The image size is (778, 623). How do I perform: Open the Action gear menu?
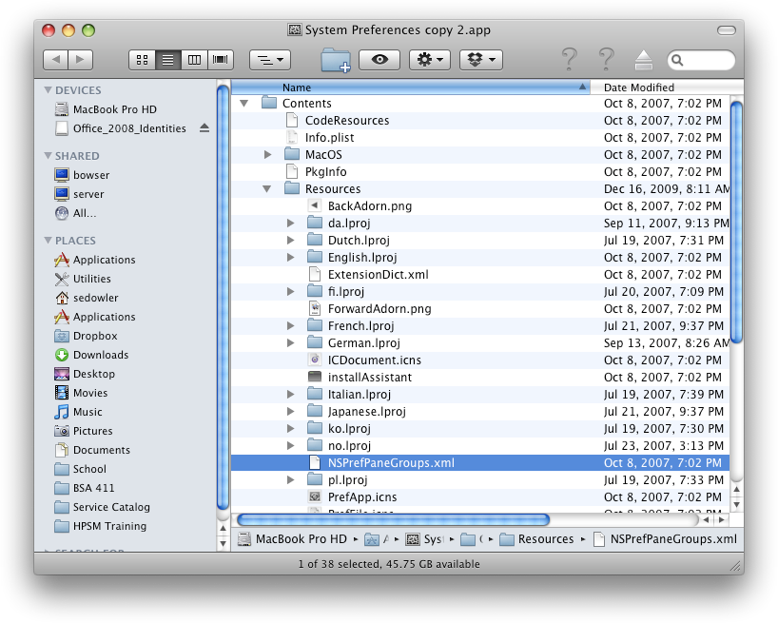tap(430, 60)
